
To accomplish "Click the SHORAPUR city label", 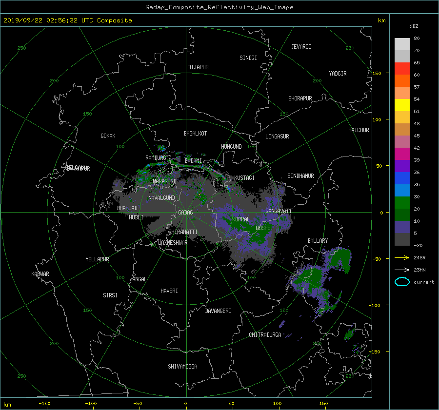I will (x=300, y=98).
